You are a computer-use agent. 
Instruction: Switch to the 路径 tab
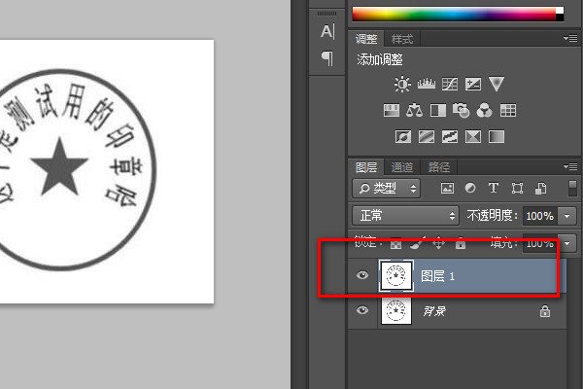coord(439,167)
